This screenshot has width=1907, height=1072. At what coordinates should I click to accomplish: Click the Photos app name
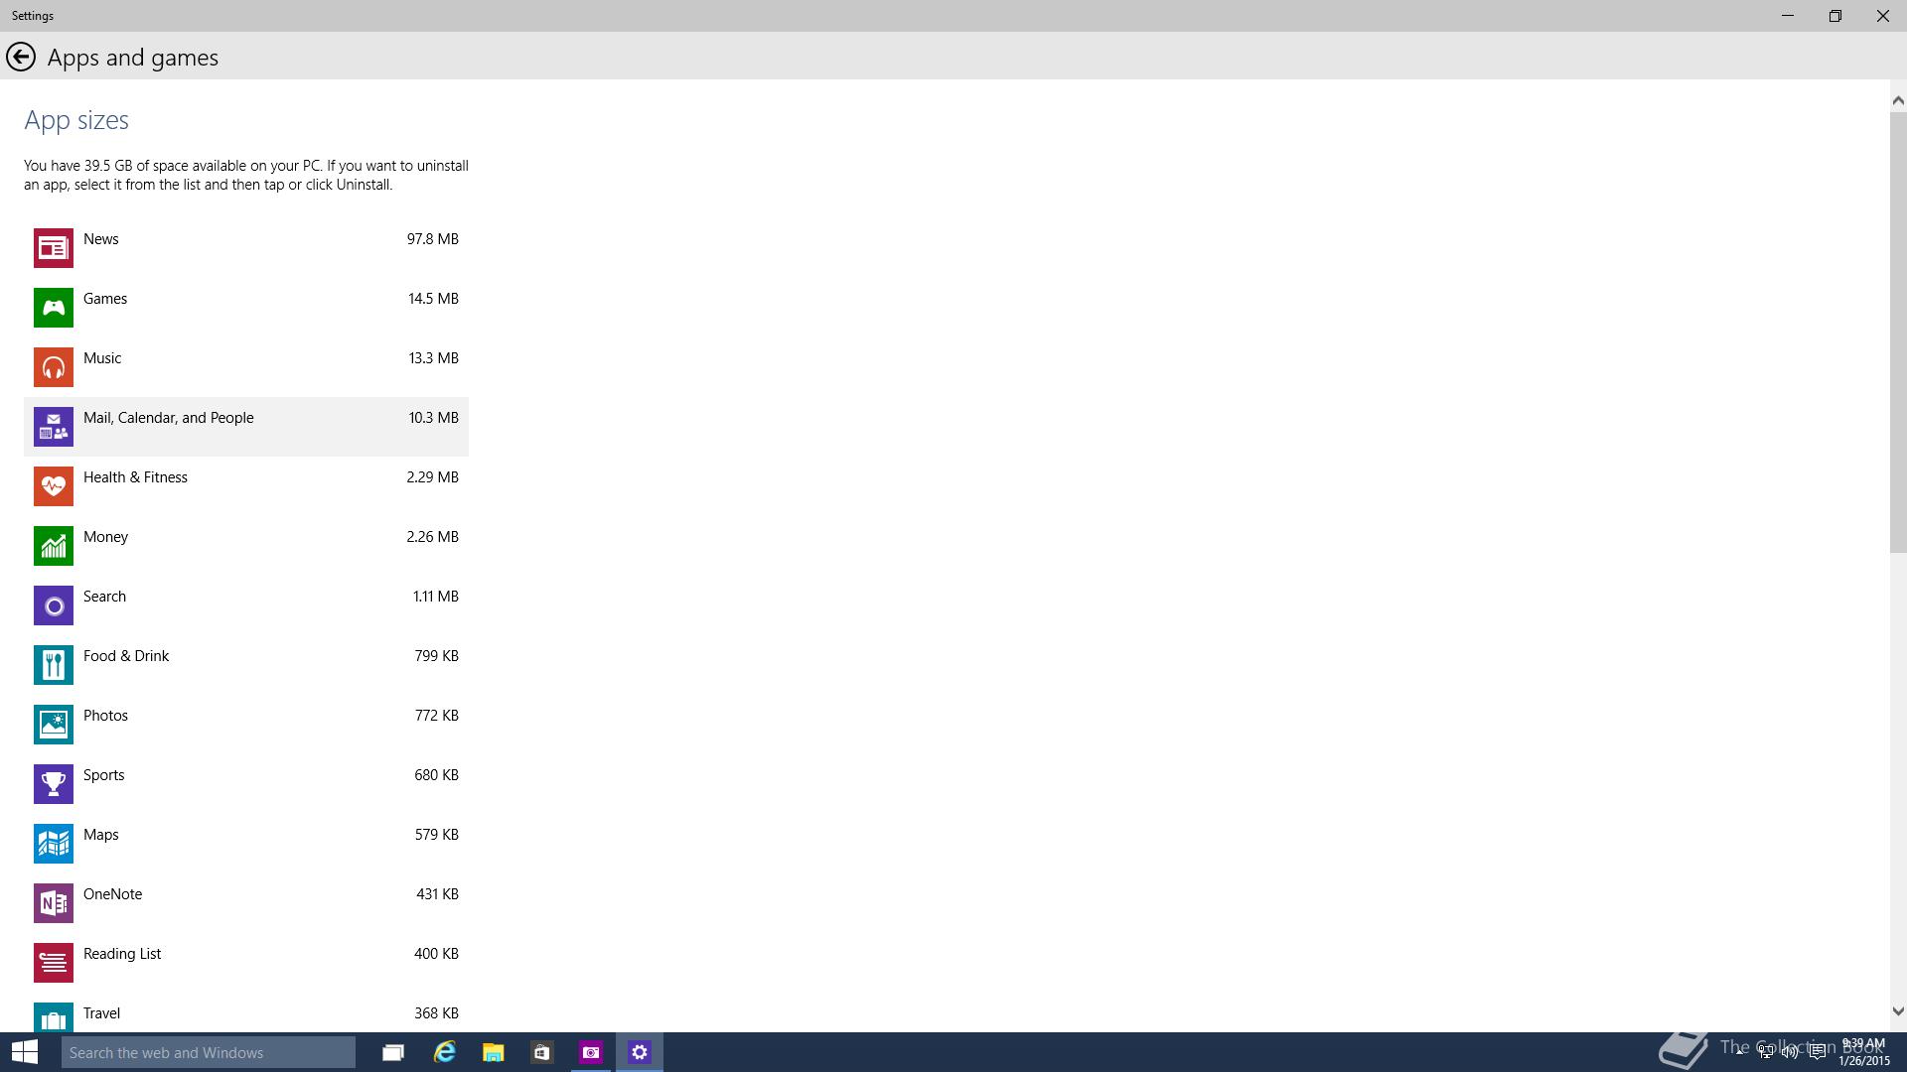105,716
